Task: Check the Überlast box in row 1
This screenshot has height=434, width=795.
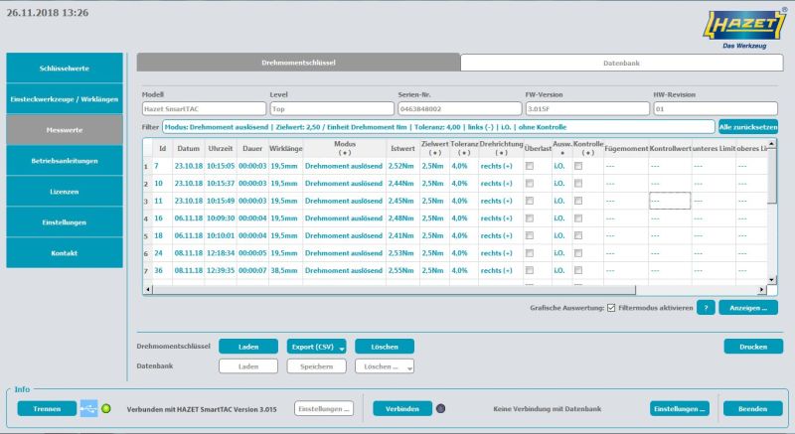Action: point(530,166)
